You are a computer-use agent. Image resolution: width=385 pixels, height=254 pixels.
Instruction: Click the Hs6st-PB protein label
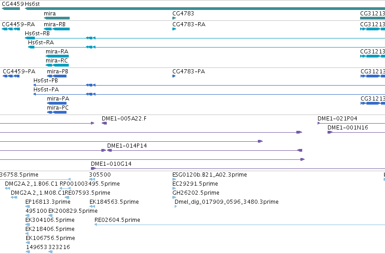point(46,81)
